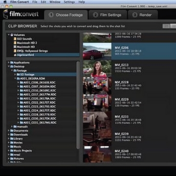The width and height of the screenshot is (176, 176).
Task: Switch to the Film Settings tab
Action: [108, 15]
